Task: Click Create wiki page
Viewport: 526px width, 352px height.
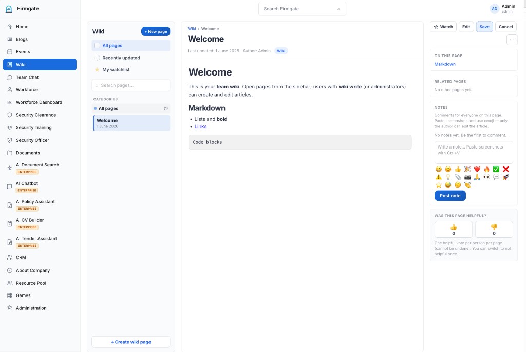Action: 131,342
